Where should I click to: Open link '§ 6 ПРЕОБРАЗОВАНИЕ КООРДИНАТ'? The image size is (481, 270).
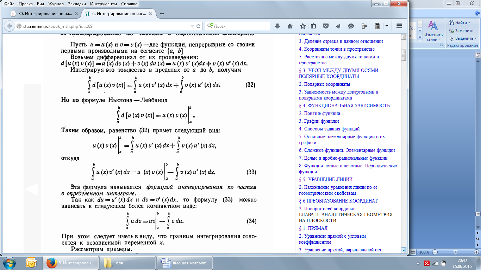coord(338,201)
